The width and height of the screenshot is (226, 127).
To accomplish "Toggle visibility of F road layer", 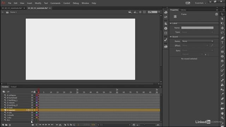I will tap(32, 108).
